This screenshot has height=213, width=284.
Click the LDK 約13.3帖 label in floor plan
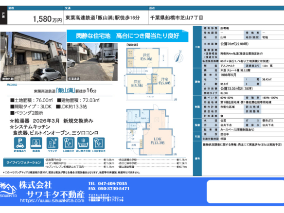158,141
